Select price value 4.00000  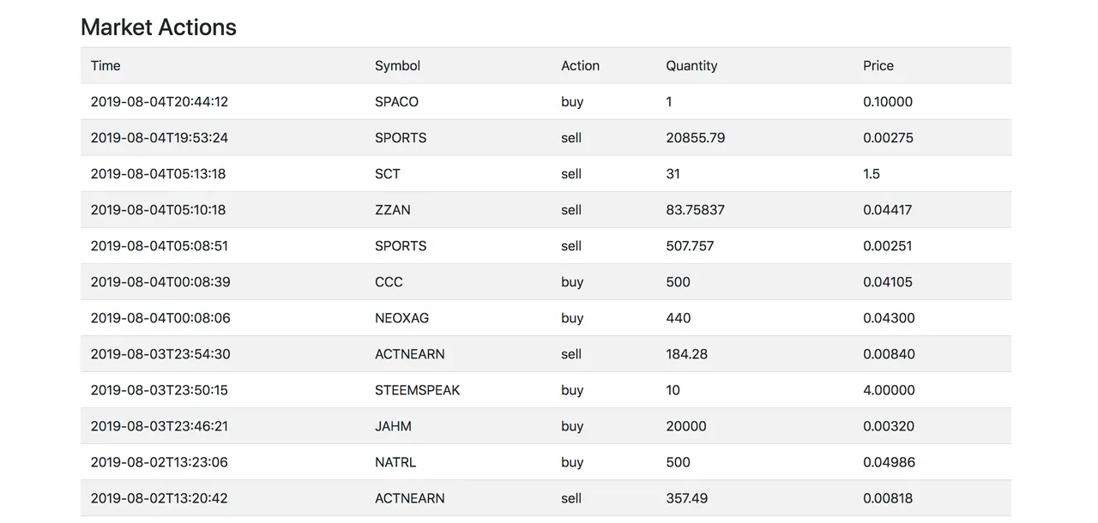[x=889, y=390]
